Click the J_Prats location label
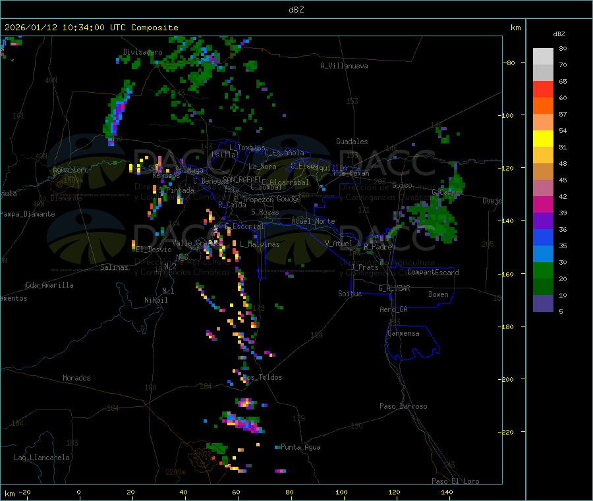The height and width of the screenshot is (501, 593). point(365,267)
